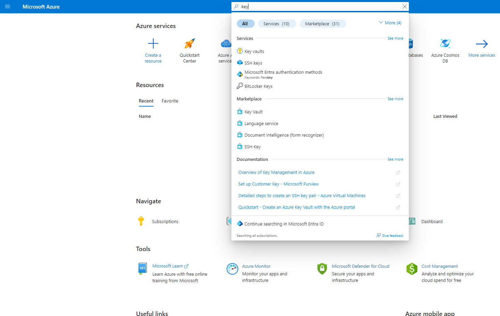
Task: Open Overview of Key Management in Azure
Action: coord(276,173)
